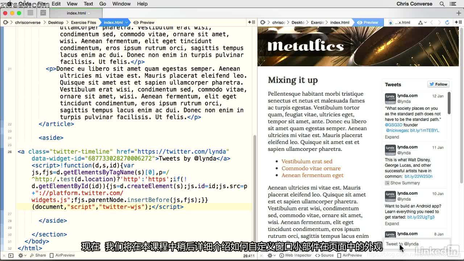Click AirPreview in left status bar
Screen dimensions: 464x261
[62, 255]
